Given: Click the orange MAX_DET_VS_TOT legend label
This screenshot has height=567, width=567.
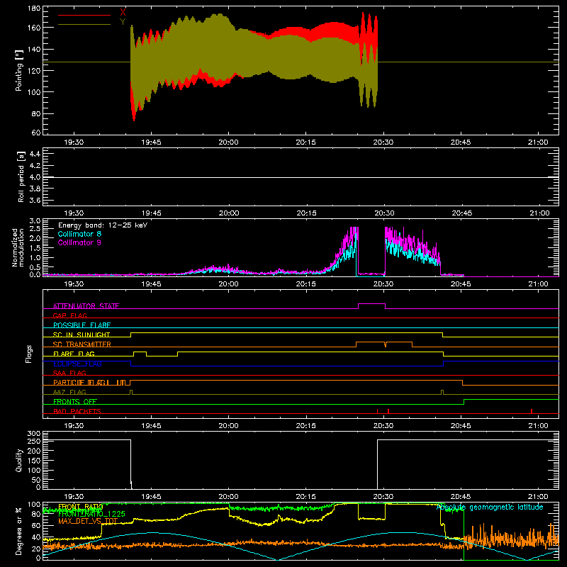Looking at the screenshot, I should tap(88, 521).
